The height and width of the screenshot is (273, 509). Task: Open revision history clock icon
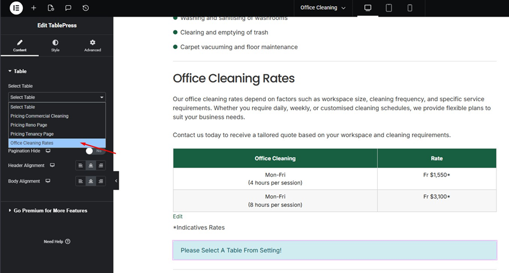click(x=86, y=8)
